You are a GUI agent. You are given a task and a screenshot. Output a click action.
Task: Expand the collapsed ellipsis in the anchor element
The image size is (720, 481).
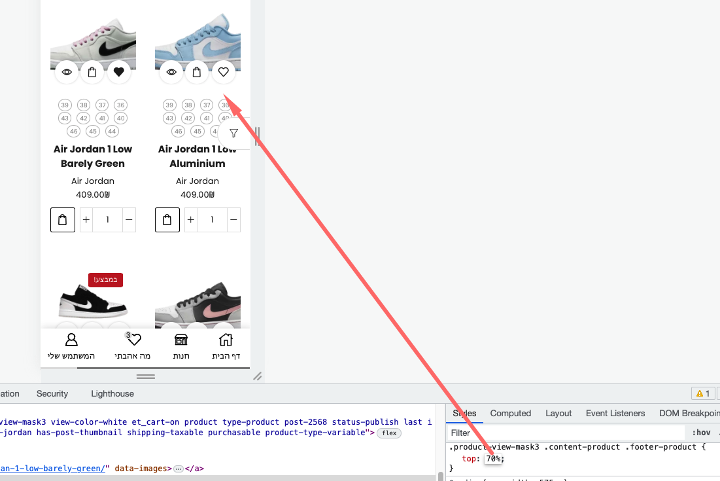pyautogui.click(x=179, y=469)
